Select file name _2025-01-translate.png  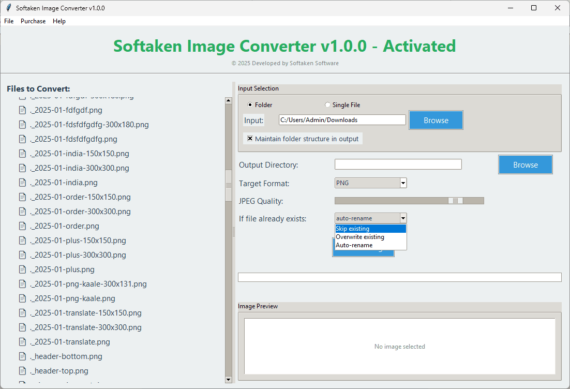(x=70, y=342)
